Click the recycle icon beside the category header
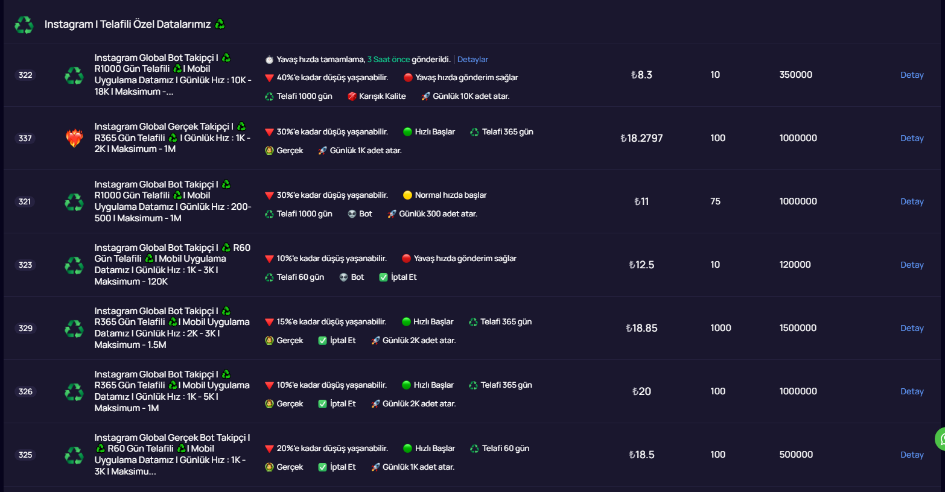The width and height of the screenshot is (945, 492). (24, 25)
